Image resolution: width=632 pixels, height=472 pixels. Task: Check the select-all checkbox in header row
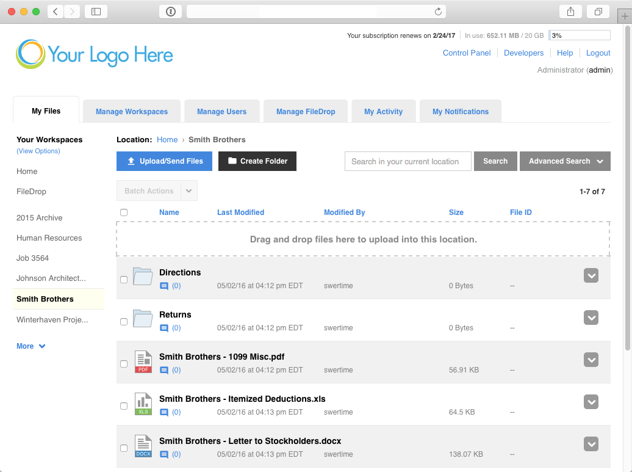coord(124,212)
